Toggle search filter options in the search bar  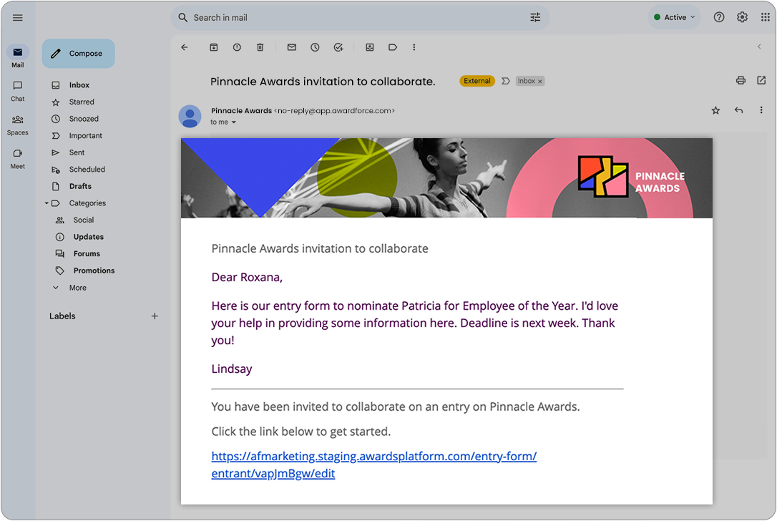[535, 16]
